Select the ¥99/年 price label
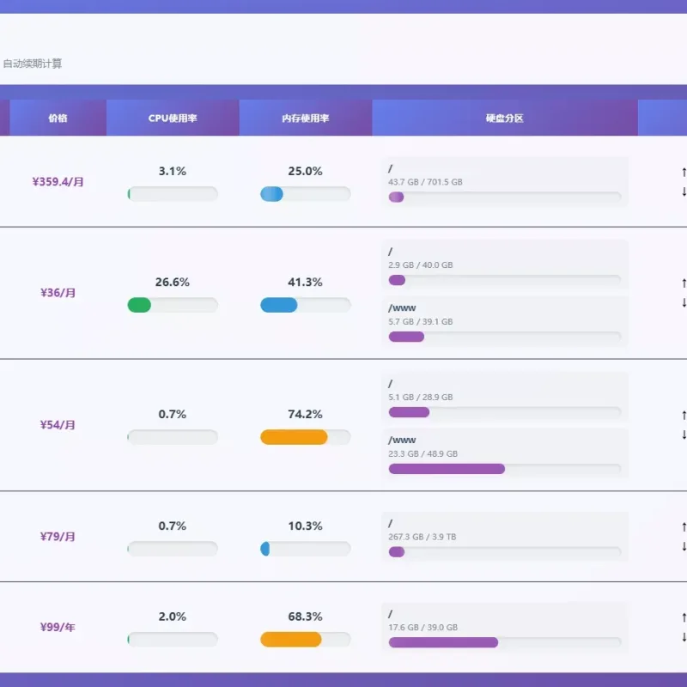This screenshot has height=687, width=687. click(x=58, y=627)
